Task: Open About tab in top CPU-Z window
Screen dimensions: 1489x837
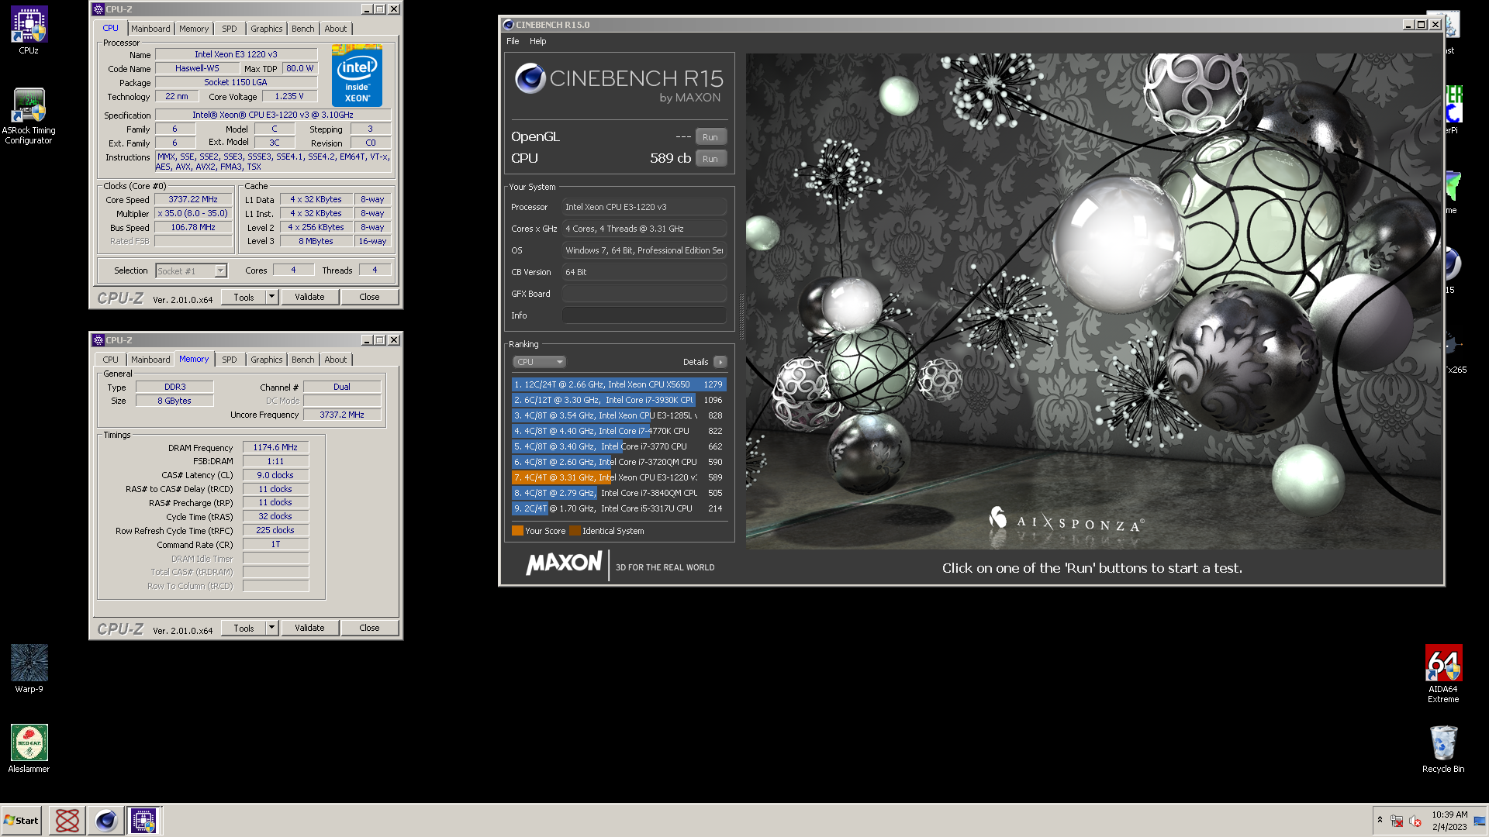Action: tap(336, 29)
